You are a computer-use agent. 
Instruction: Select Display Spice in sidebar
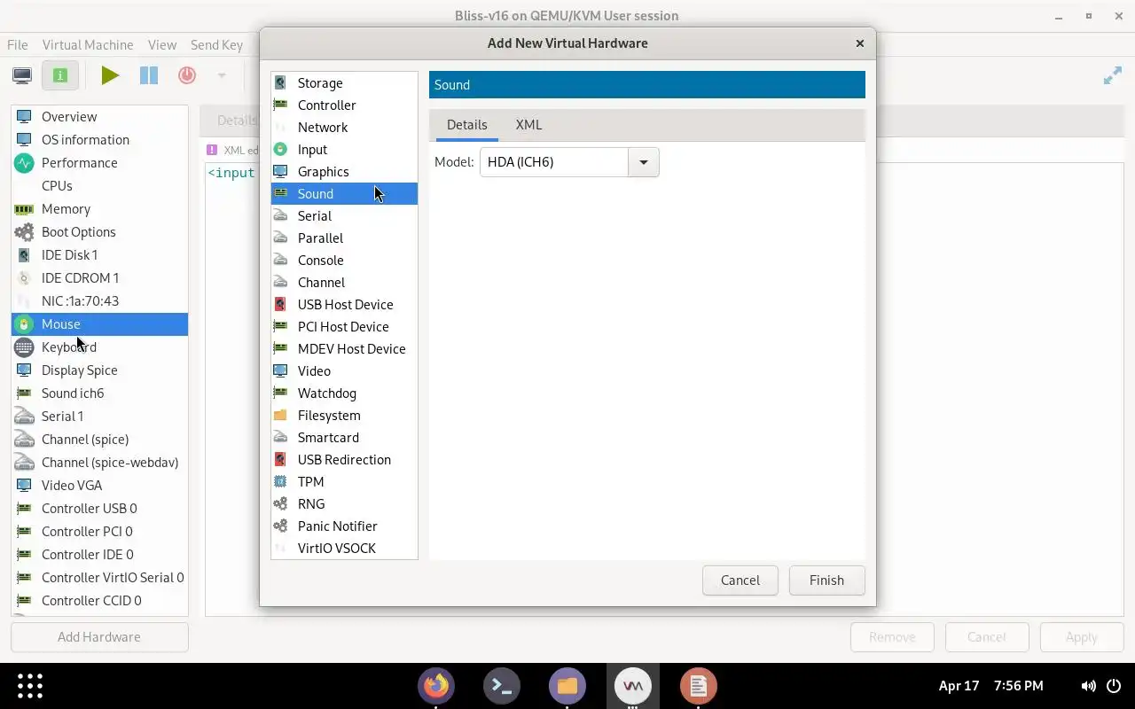click(x=99, y=370)
